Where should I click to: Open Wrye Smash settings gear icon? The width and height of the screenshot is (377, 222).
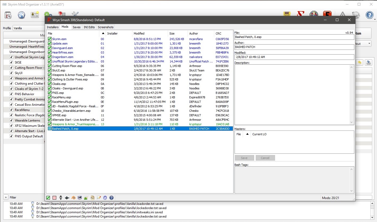[x=105, y=198]
